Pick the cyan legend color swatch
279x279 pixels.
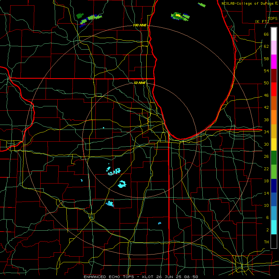[274, 227]
